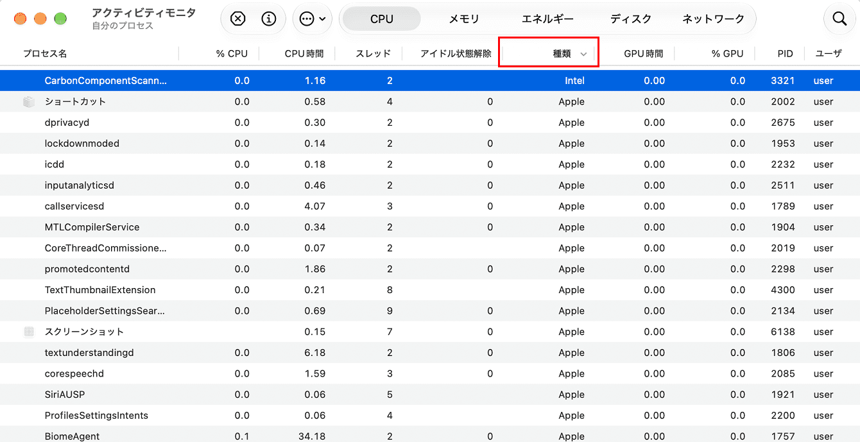The height and width of the screenshot is (442, 860).
Task: Click thread count 8 cell
Action: pyautogui.click(x=390, y=290)
